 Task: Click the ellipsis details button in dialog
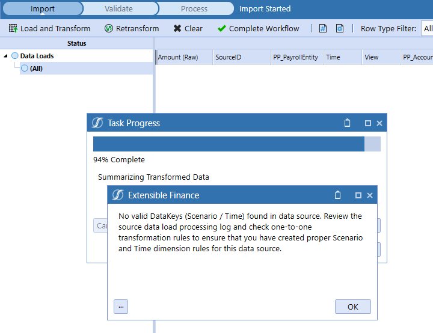click(121, 307)
